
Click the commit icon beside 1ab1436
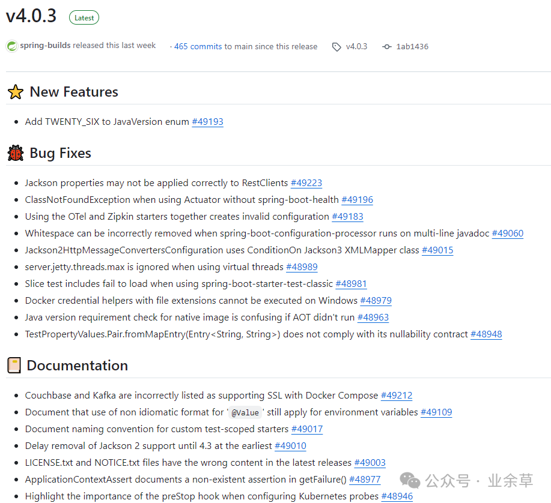(387, 46)
